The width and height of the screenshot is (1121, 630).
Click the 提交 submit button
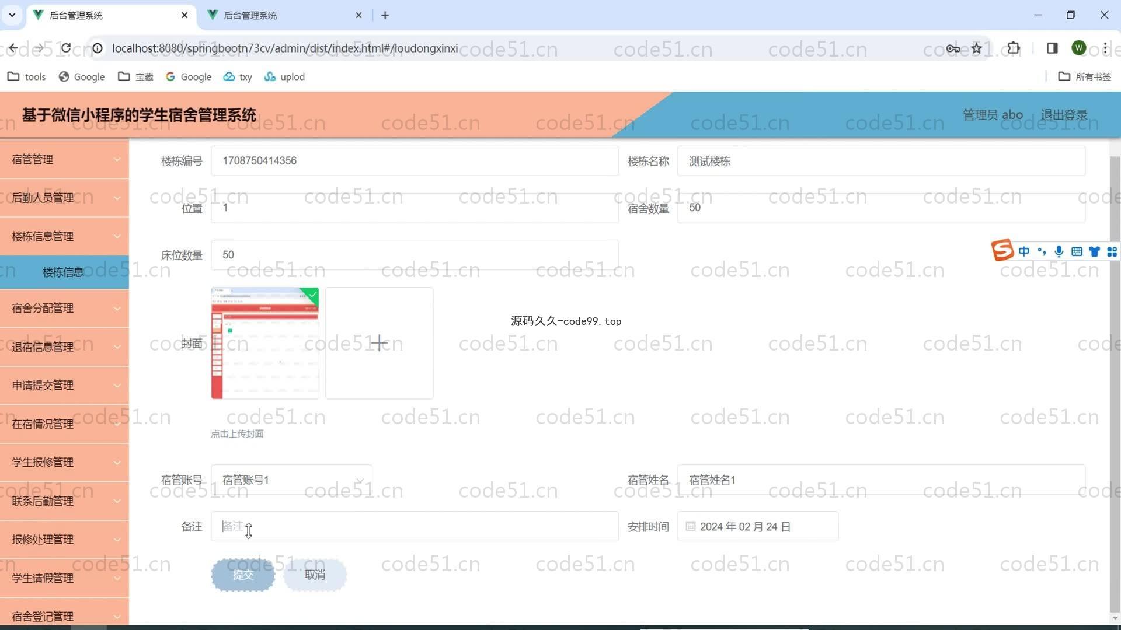click(x=243, y=575)
